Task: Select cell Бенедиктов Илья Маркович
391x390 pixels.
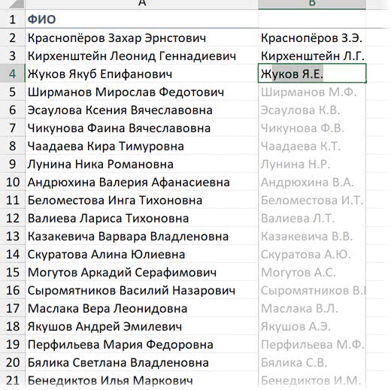Action: click(x=141, y=380)
